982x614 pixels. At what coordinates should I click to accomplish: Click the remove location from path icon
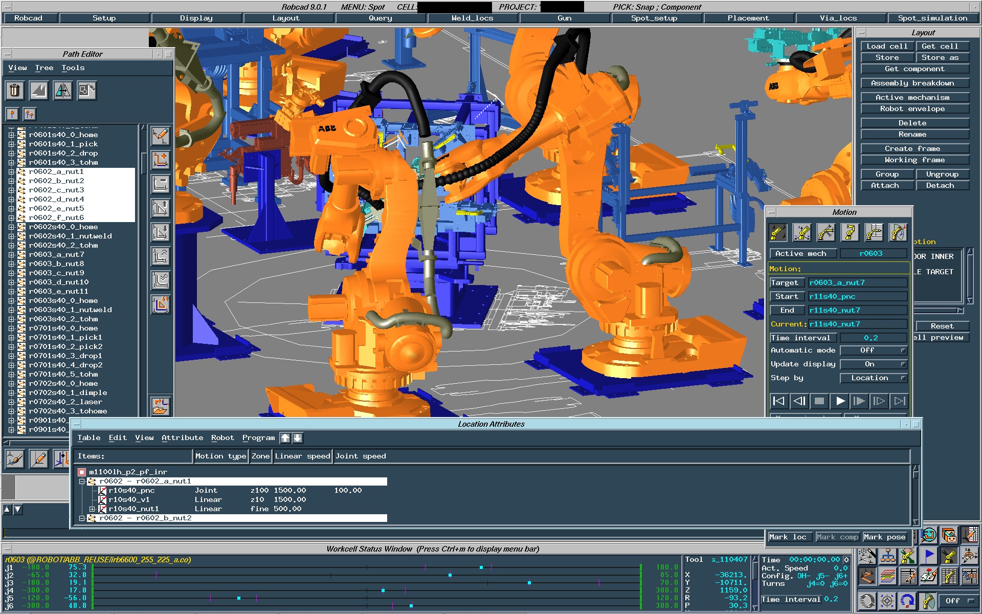(161, 184)
